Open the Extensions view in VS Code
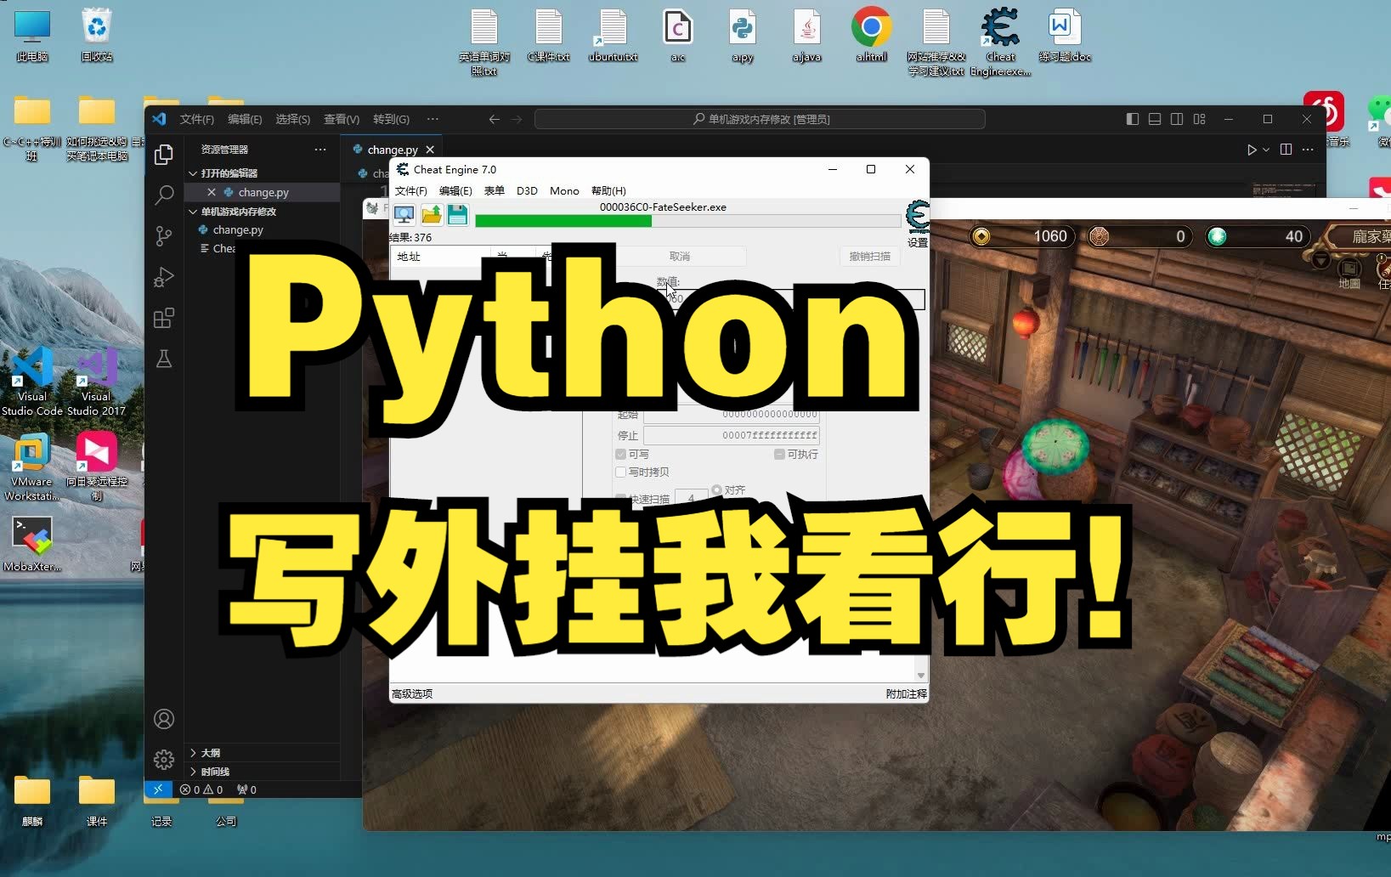This screenshot has width=1391, height=877. click(164, 319)
